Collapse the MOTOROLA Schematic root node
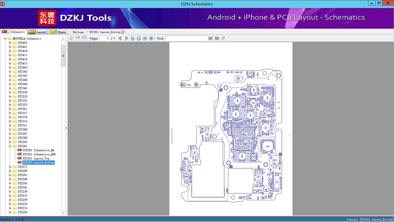 [5, 39]
